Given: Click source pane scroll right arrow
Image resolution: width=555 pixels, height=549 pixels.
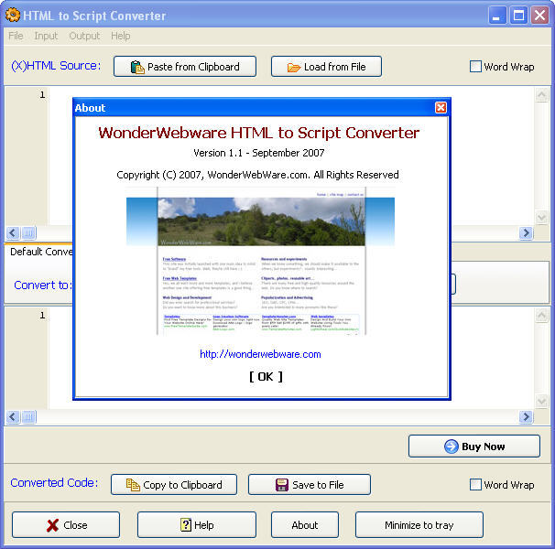Looking at the screenshot, I should [x=526, y=232].
